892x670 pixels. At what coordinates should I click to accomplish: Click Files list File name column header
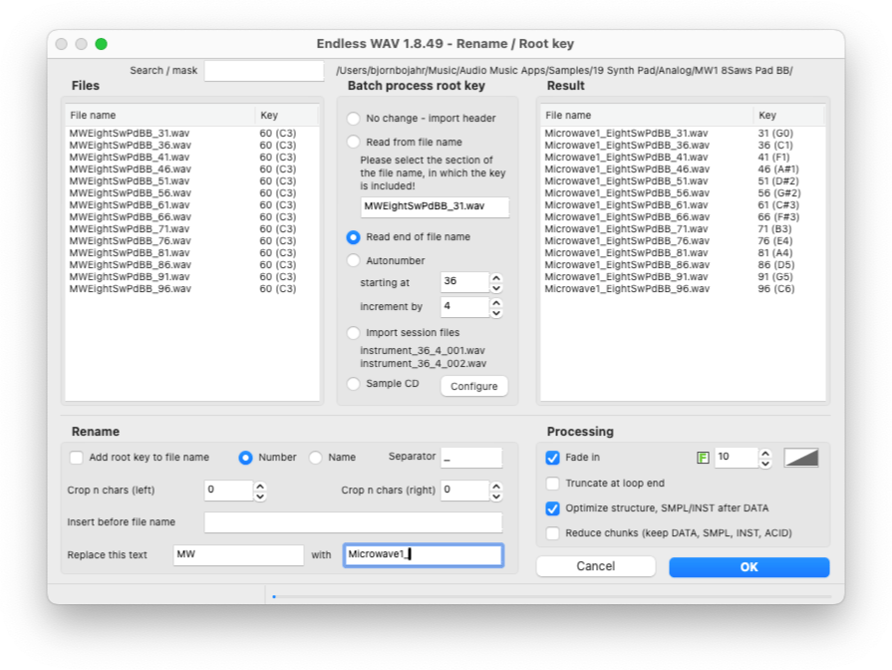(159, 116)
